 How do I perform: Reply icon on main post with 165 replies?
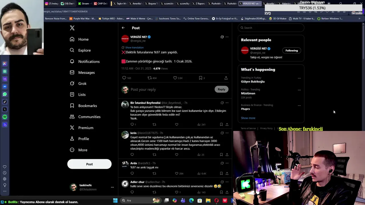pos(124,78)
